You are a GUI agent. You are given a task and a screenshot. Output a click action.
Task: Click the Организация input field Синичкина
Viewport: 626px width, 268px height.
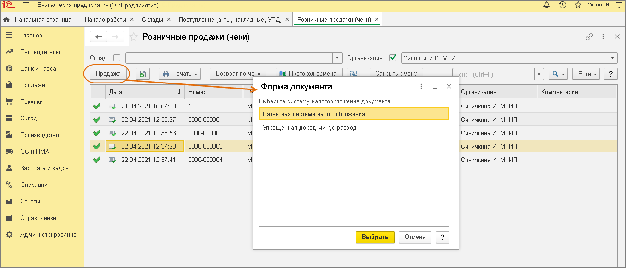click(504, 58)
